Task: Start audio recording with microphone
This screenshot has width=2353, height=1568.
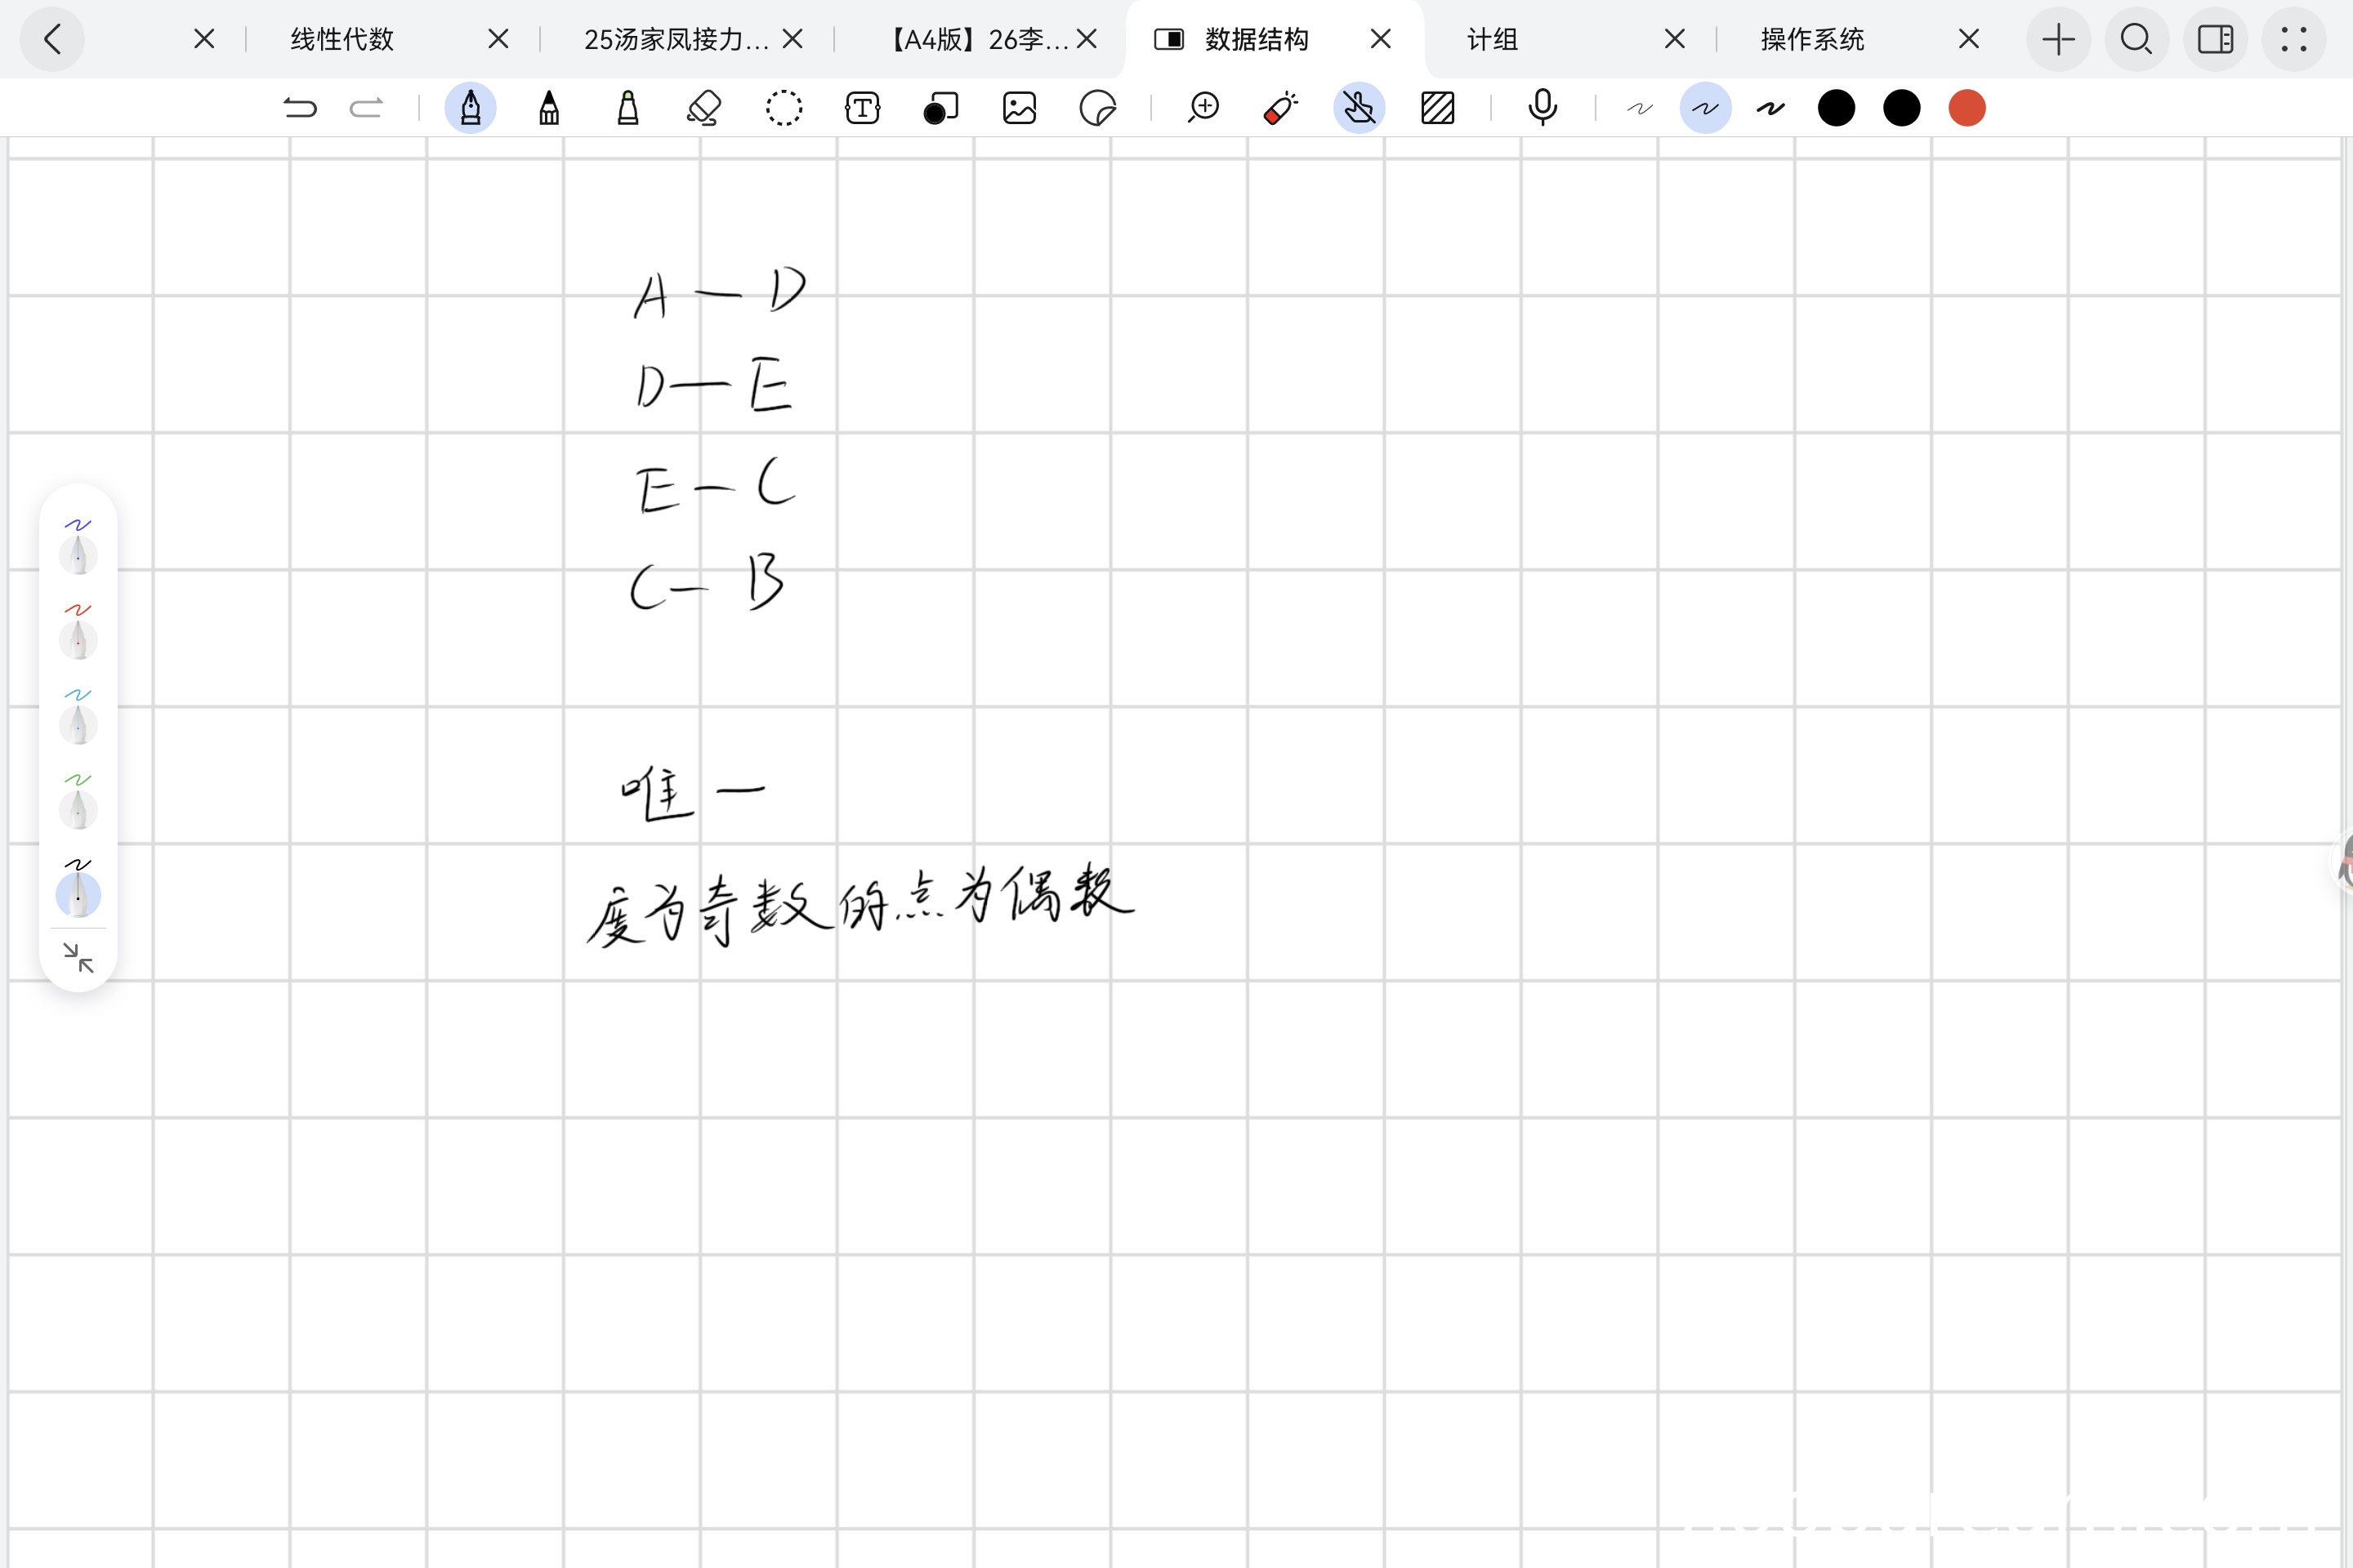Action: (1542, 108)
